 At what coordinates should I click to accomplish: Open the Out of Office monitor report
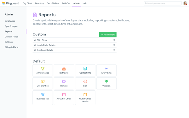tap(43, 83)
